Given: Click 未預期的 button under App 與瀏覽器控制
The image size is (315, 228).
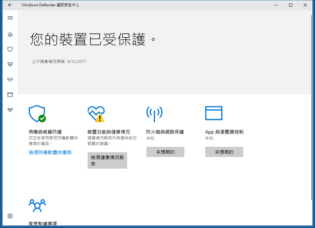Looking at the screenshot, I should click(x=224, y=152).
